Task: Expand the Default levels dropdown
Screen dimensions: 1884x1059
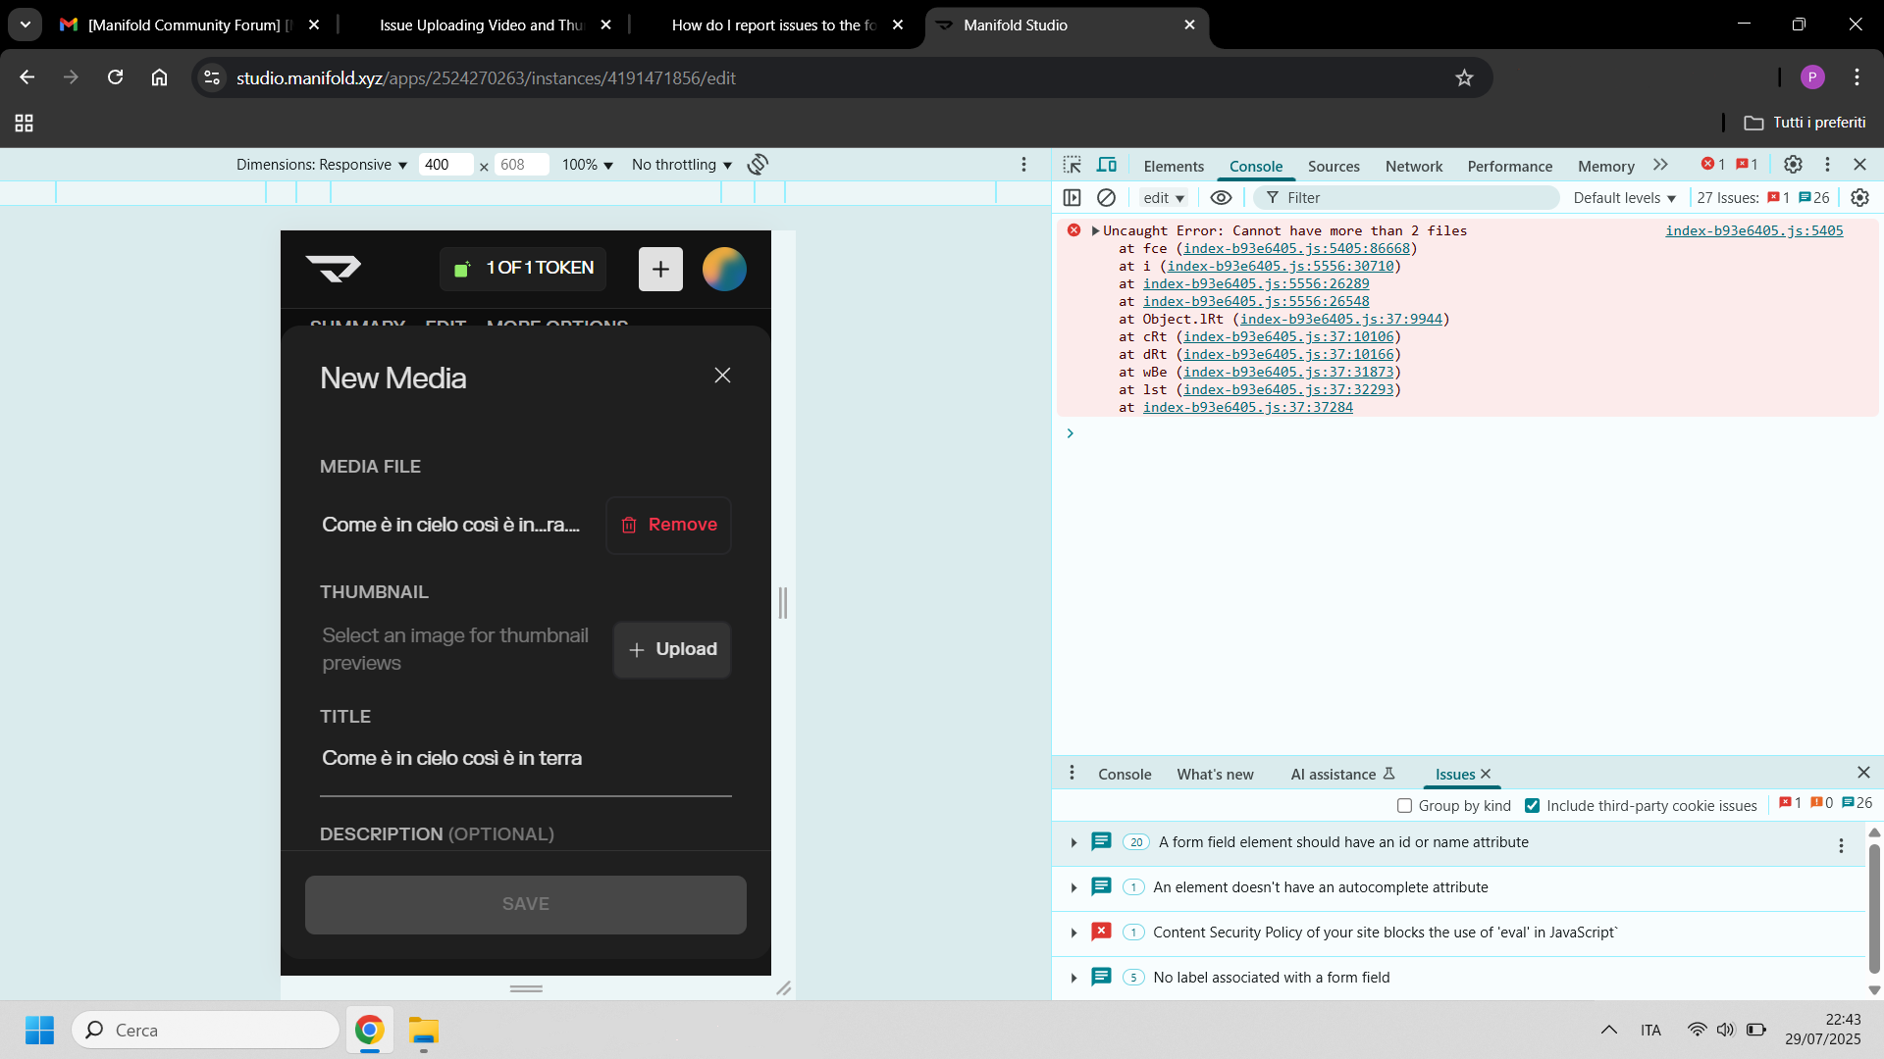Action: (1624, 197)
